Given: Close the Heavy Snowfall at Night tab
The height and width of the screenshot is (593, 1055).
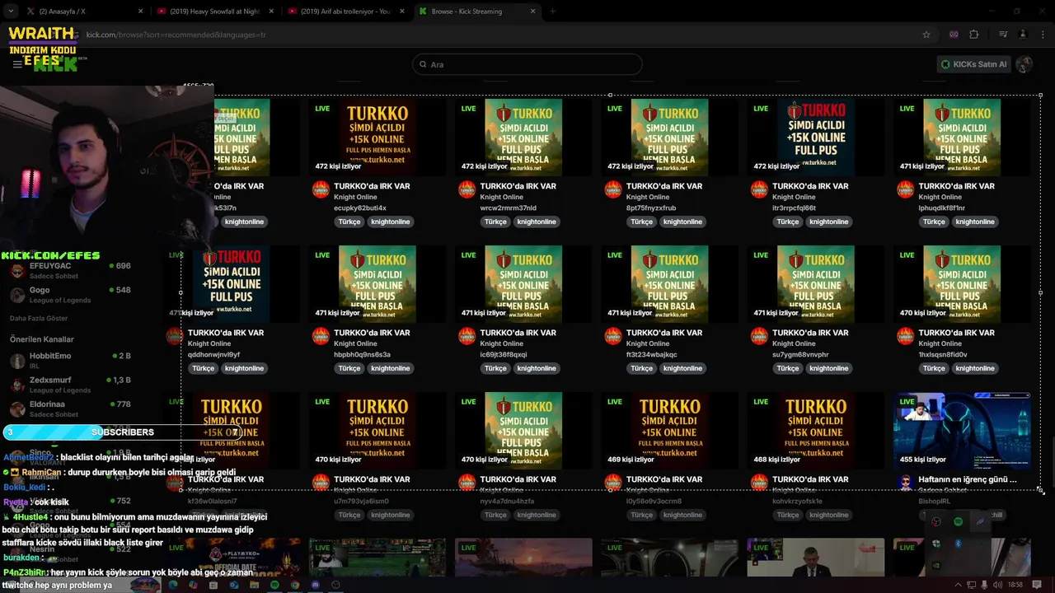Looking at the screenshot, I should pos(272,12).
